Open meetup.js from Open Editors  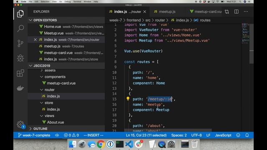[x=66, y=46]
